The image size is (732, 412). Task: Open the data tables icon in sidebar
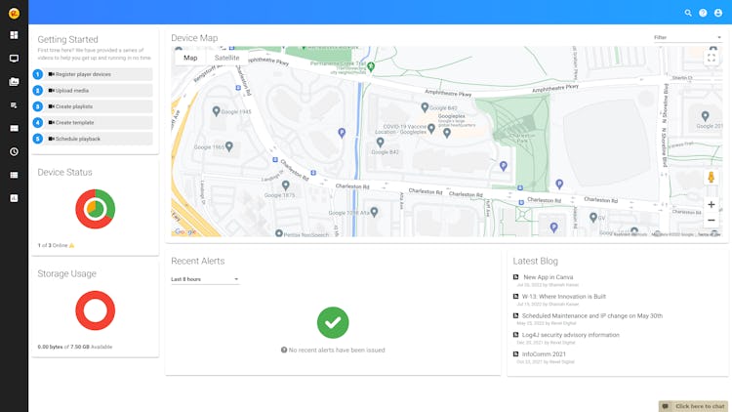pos(14,175)
